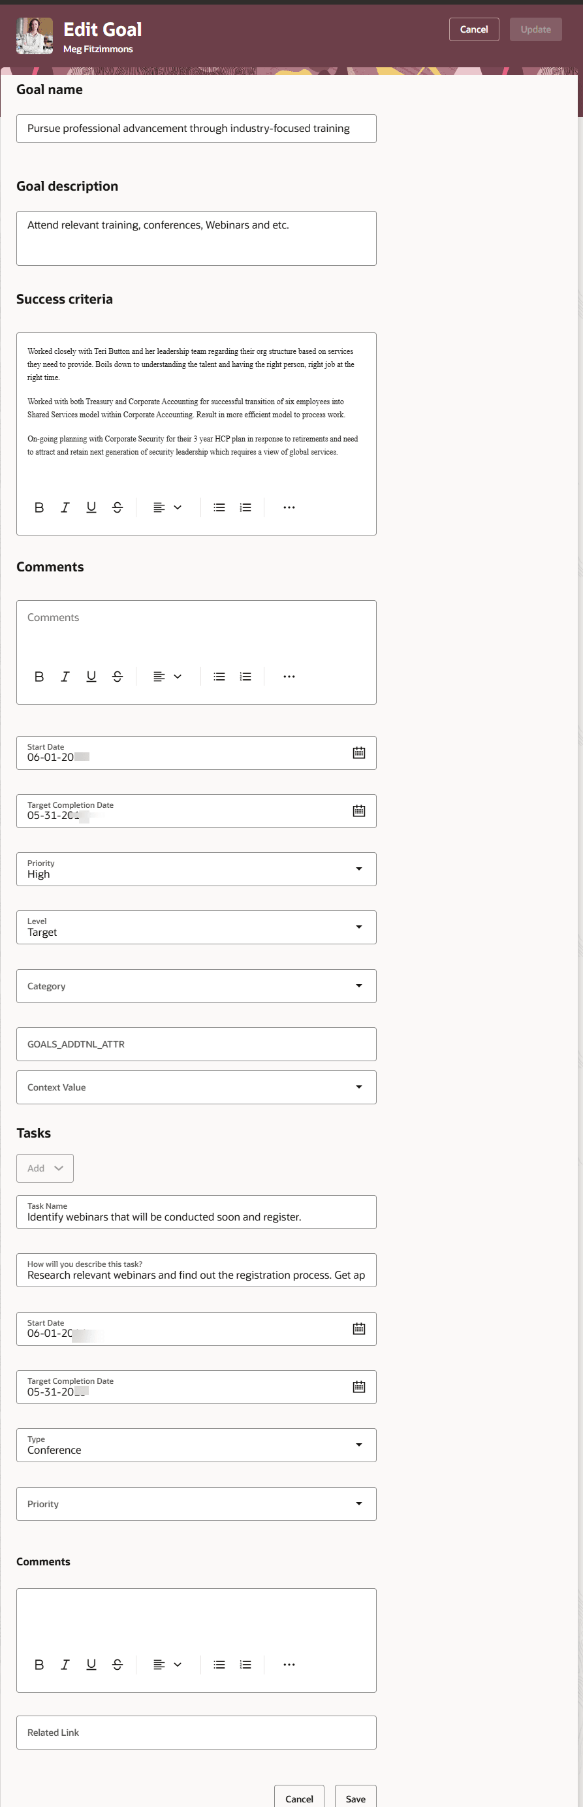Screen dimensions: 583x1807
Task: Expand the empty task Priority dropdown
Action: click(x=197, y=1503)
